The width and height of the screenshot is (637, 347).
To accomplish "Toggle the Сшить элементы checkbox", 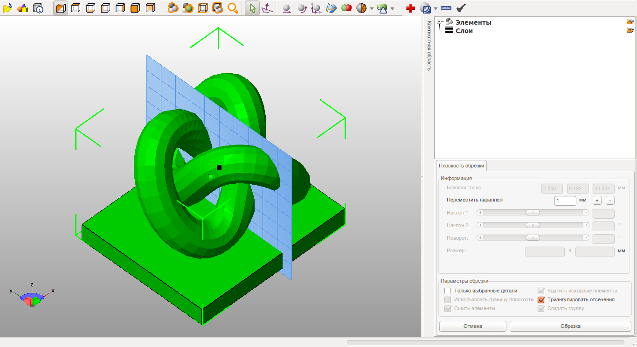I will coord(448,309).
